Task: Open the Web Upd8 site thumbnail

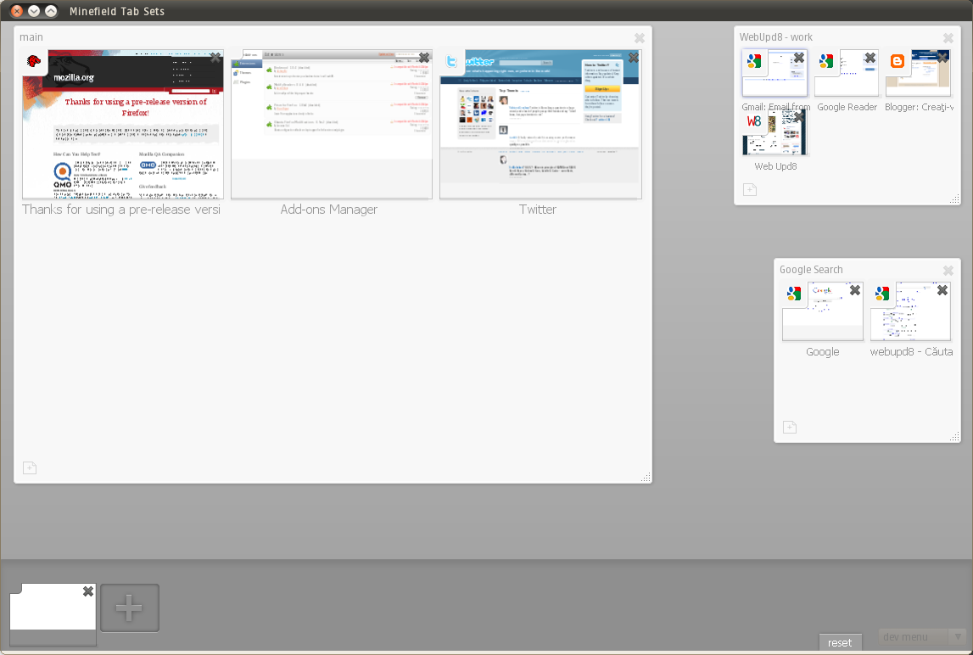Action: 775,133
